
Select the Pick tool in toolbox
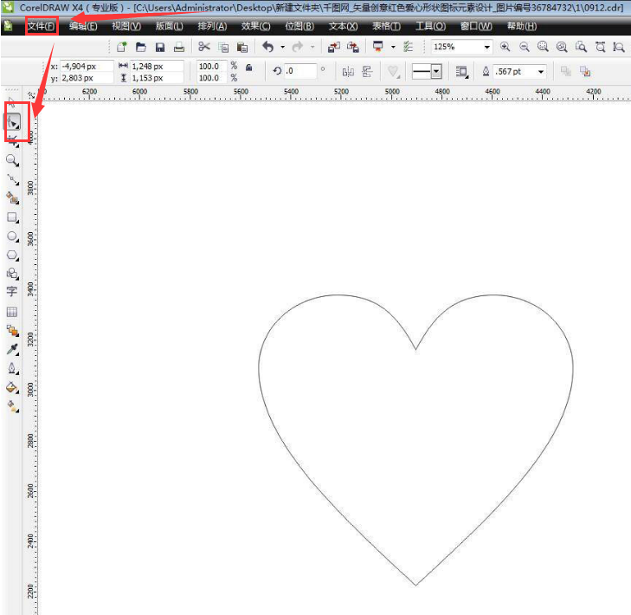[11, 103]
